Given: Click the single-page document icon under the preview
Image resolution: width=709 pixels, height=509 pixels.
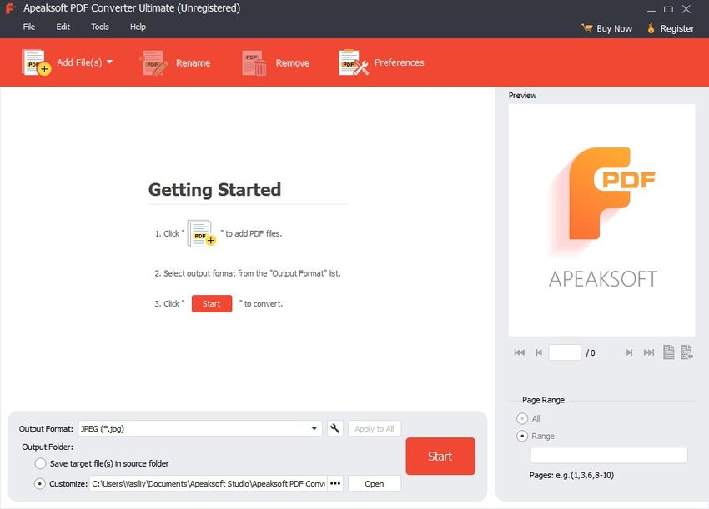Looking at the screenshot, I should tap(668, 352).
